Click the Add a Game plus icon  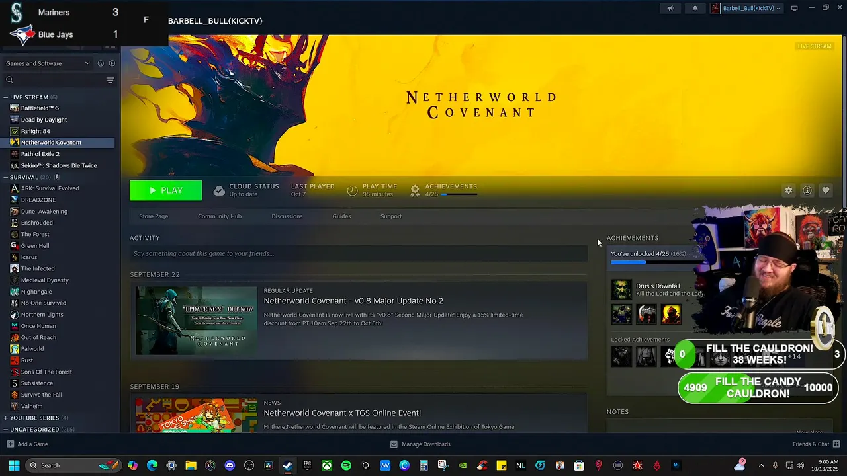[10, 444]
